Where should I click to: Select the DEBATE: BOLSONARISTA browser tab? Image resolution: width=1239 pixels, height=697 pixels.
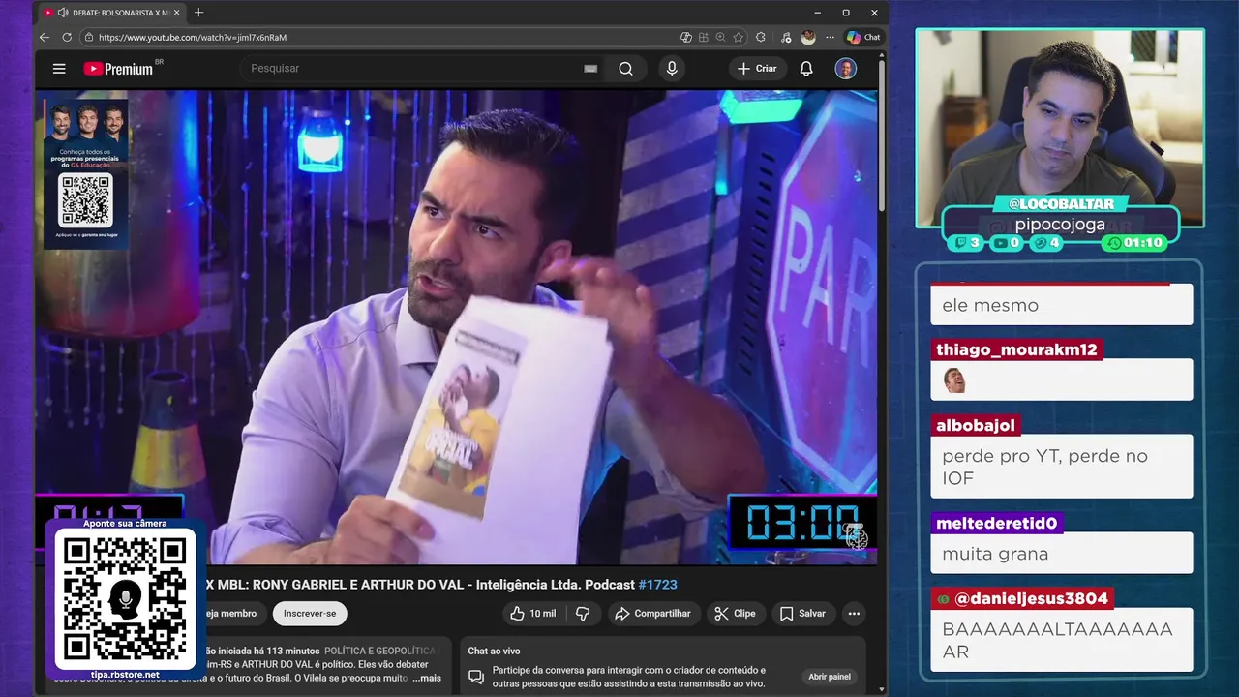tap(112, 13)
